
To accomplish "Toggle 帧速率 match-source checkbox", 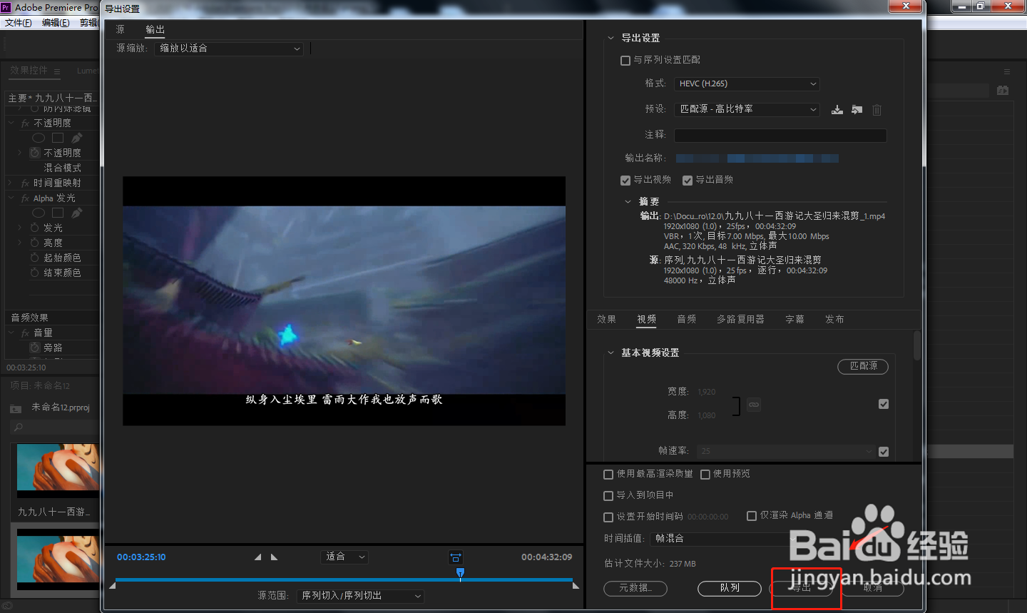I will click(x=884, y=452).
